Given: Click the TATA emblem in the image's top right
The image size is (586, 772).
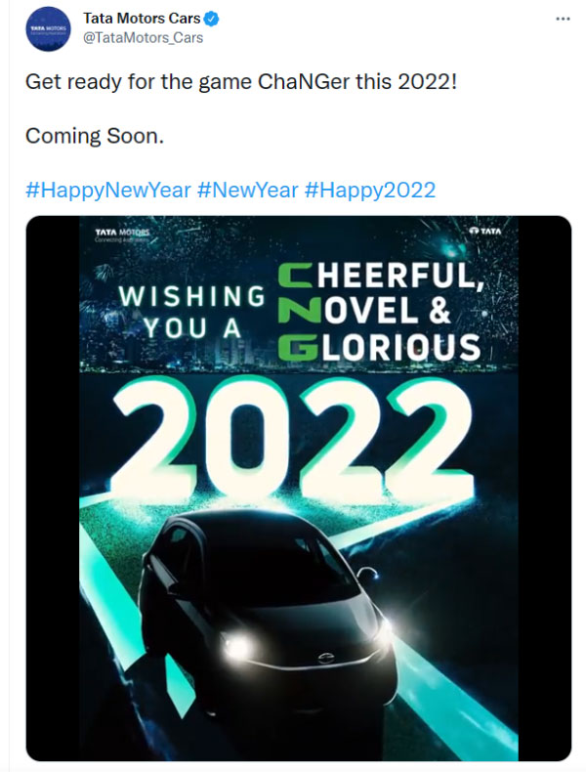Looking at the screenshot, I should [485, 231].
